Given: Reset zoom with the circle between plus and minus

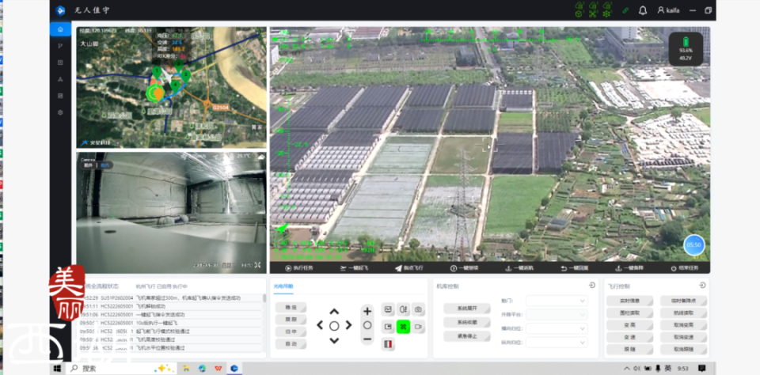Looking at the screenshot, I should point(367,325).
